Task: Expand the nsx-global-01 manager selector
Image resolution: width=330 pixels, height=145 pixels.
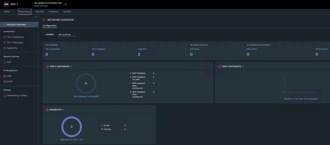Action: point(66,4)
